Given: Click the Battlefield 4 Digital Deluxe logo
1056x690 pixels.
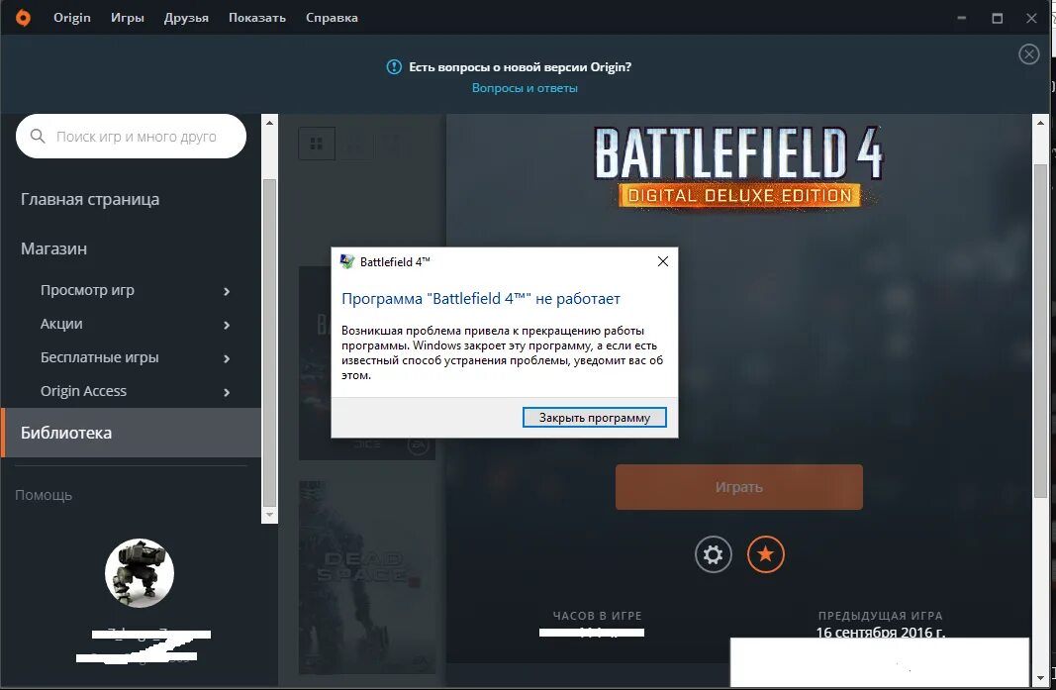Looking at the screenshot, I should [738, 166].
